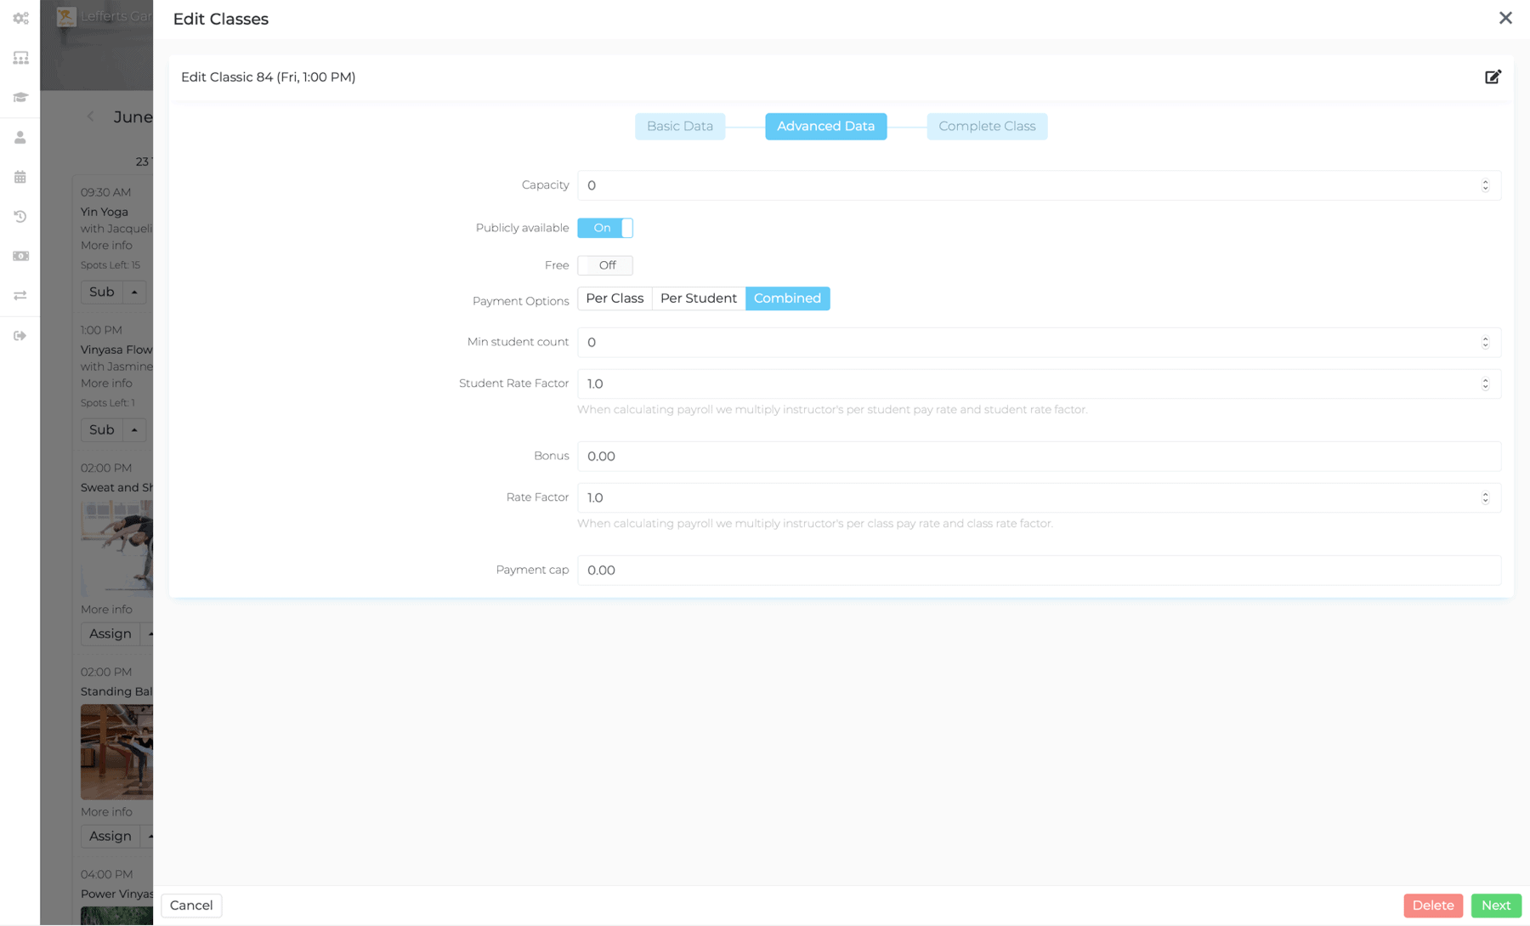The image size is (1530, 926).
Task: Open More info link under Vinyasa Flow
Action: pos(106,383)
